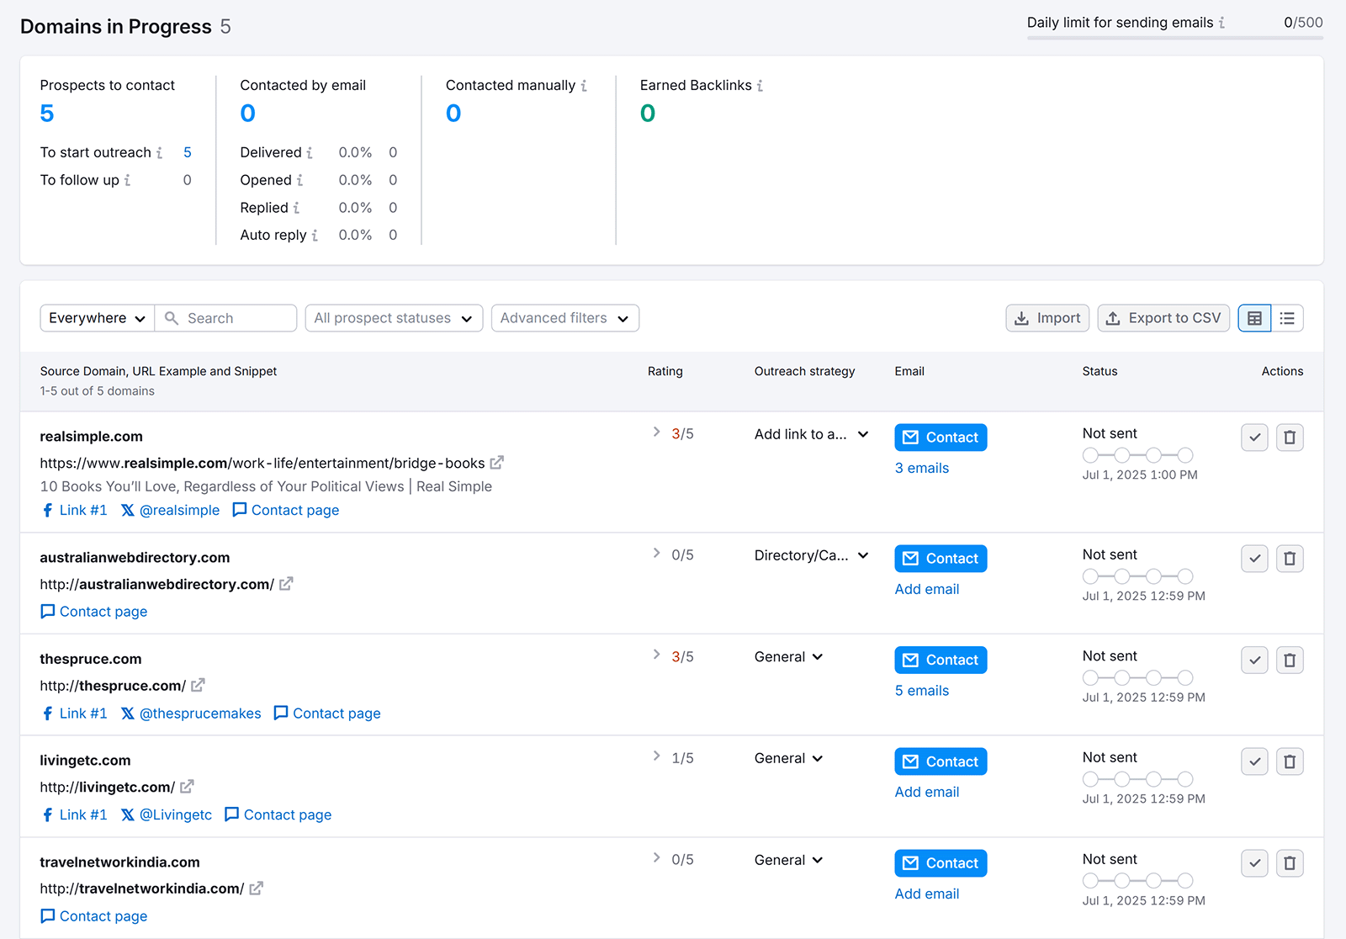Open the Advanced filters panel
Screen dimensions: 1346x939
564,318
